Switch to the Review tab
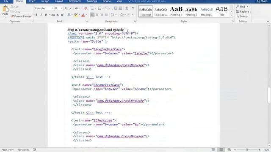Viewport: 271px width, 152px height. pyautogui.click(x=107, y=1)
